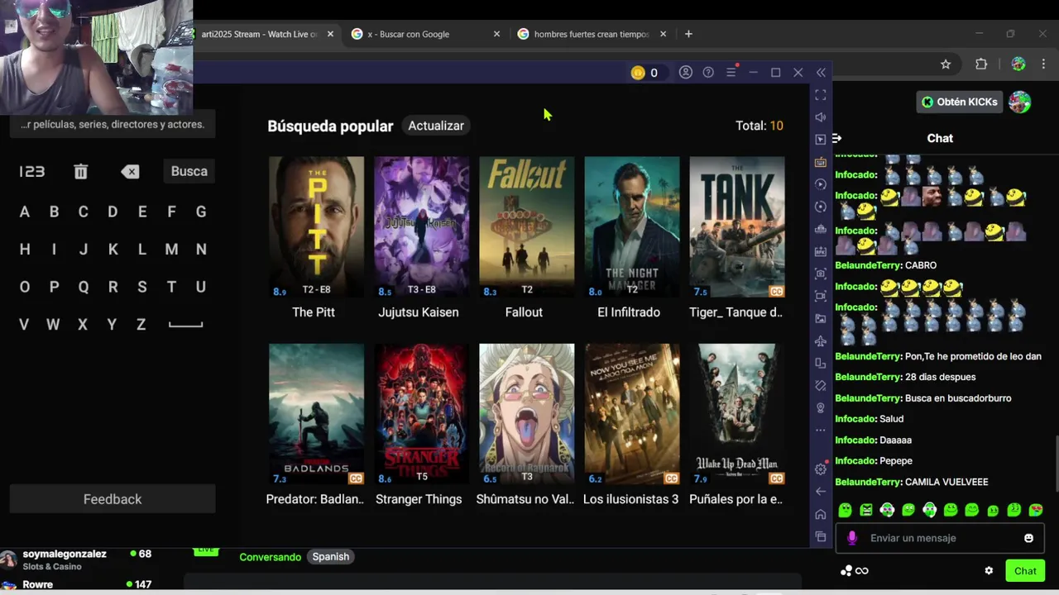Click the purple microphone icon in chat
This screenshot has width=1059, height=595.
[x=852, y=538]
